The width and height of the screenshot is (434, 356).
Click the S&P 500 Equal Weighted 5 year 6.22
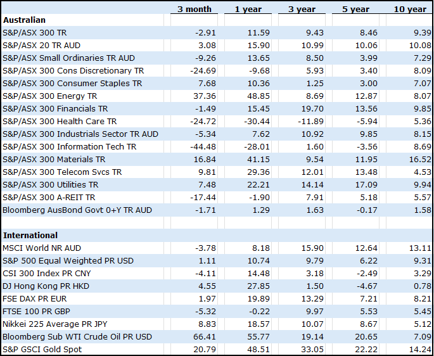369,261
